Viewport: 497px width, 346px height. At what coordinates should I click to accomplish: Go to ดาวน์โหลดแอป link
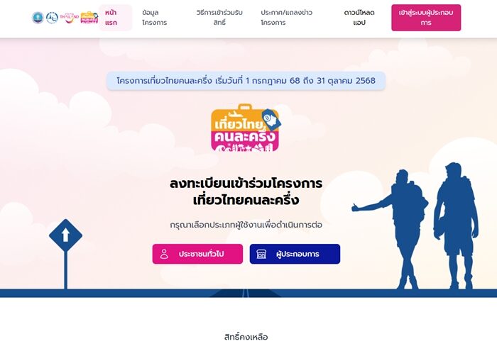point(359,18)
